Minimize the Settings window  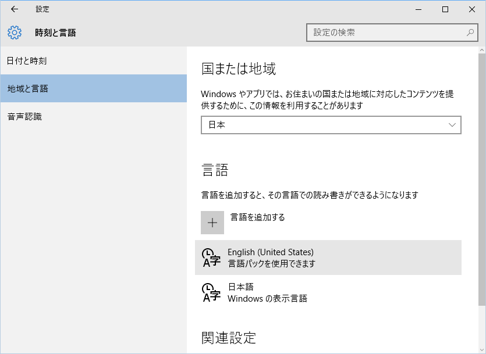pos(417,9)
